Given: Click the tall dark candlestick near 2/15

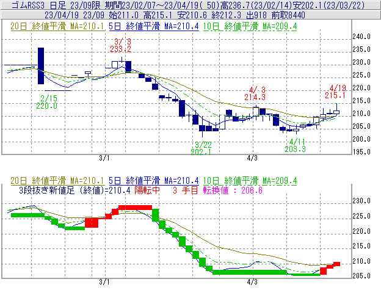Looking at the screenshot, I should coord(41,66).
